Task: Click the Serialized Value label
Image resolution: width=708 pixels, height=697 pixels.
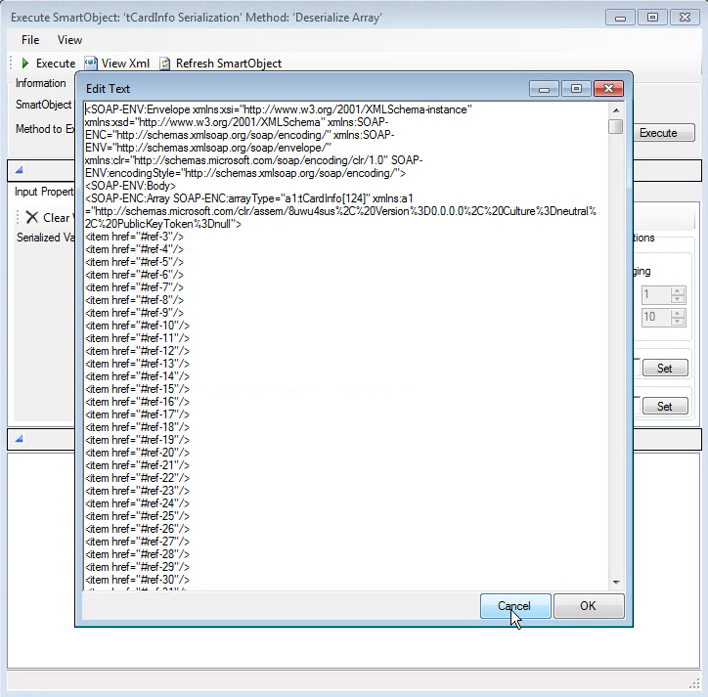Action: coord(45,237)
